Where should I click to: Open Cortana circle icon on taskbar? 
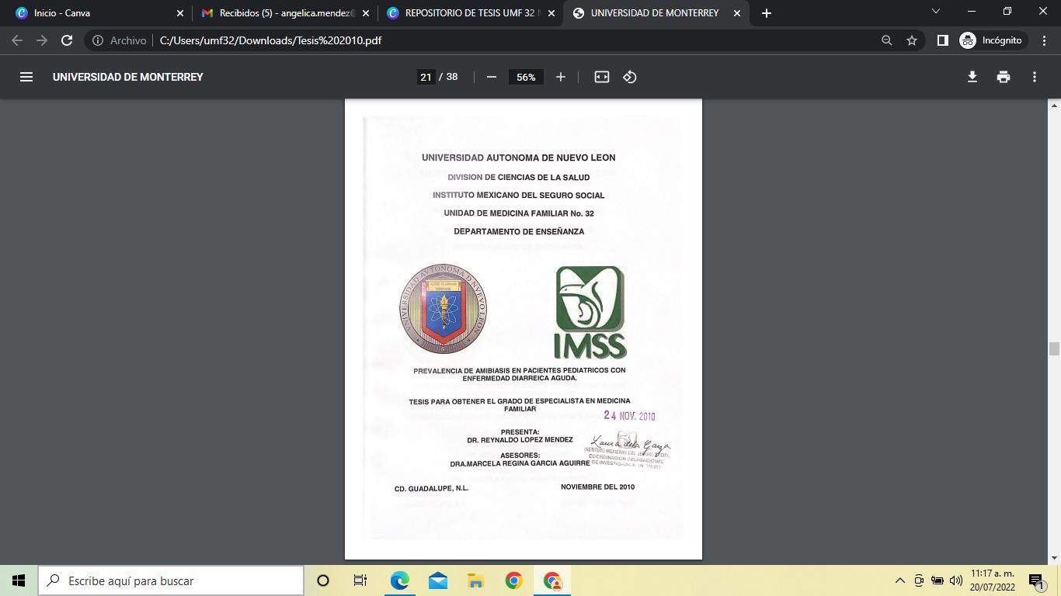[323, 580]
